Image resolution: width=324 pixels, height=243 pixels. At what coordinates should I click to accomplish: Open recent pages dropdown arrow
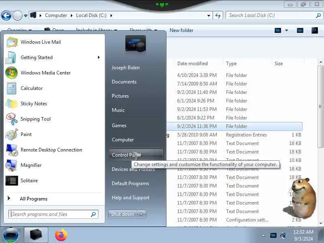[x=26, y=16]
